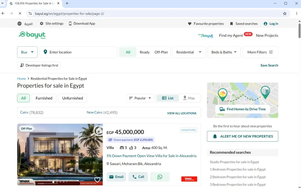Email the villa agent
The width and height of the screenshot is (301, 188).
tap(116, 177)
